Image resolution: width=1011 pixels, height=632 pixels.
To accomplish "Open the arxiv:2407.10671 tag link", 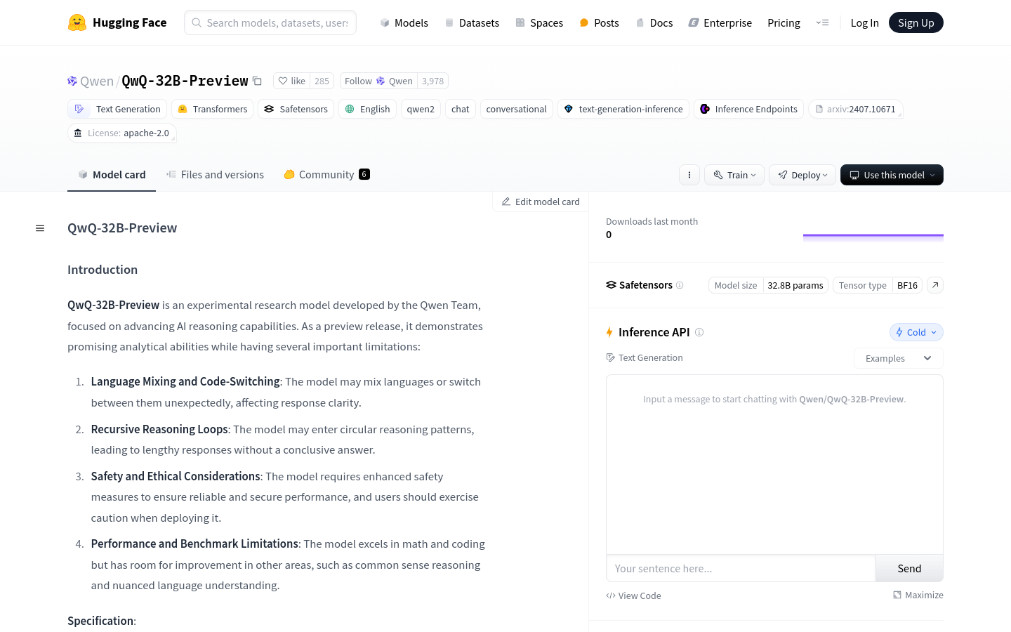I will (x=855, y=109).
